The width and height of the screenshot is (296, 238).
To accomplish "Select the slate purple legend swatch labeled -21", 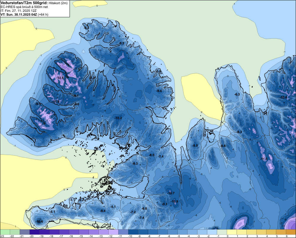I will pyautogui.click(x=25, y=232).
